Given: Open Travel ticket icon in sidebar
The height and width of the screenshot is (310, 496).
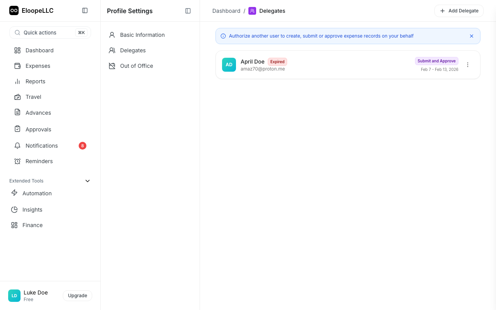Looking at the screenshot, I should coord(17,97).
